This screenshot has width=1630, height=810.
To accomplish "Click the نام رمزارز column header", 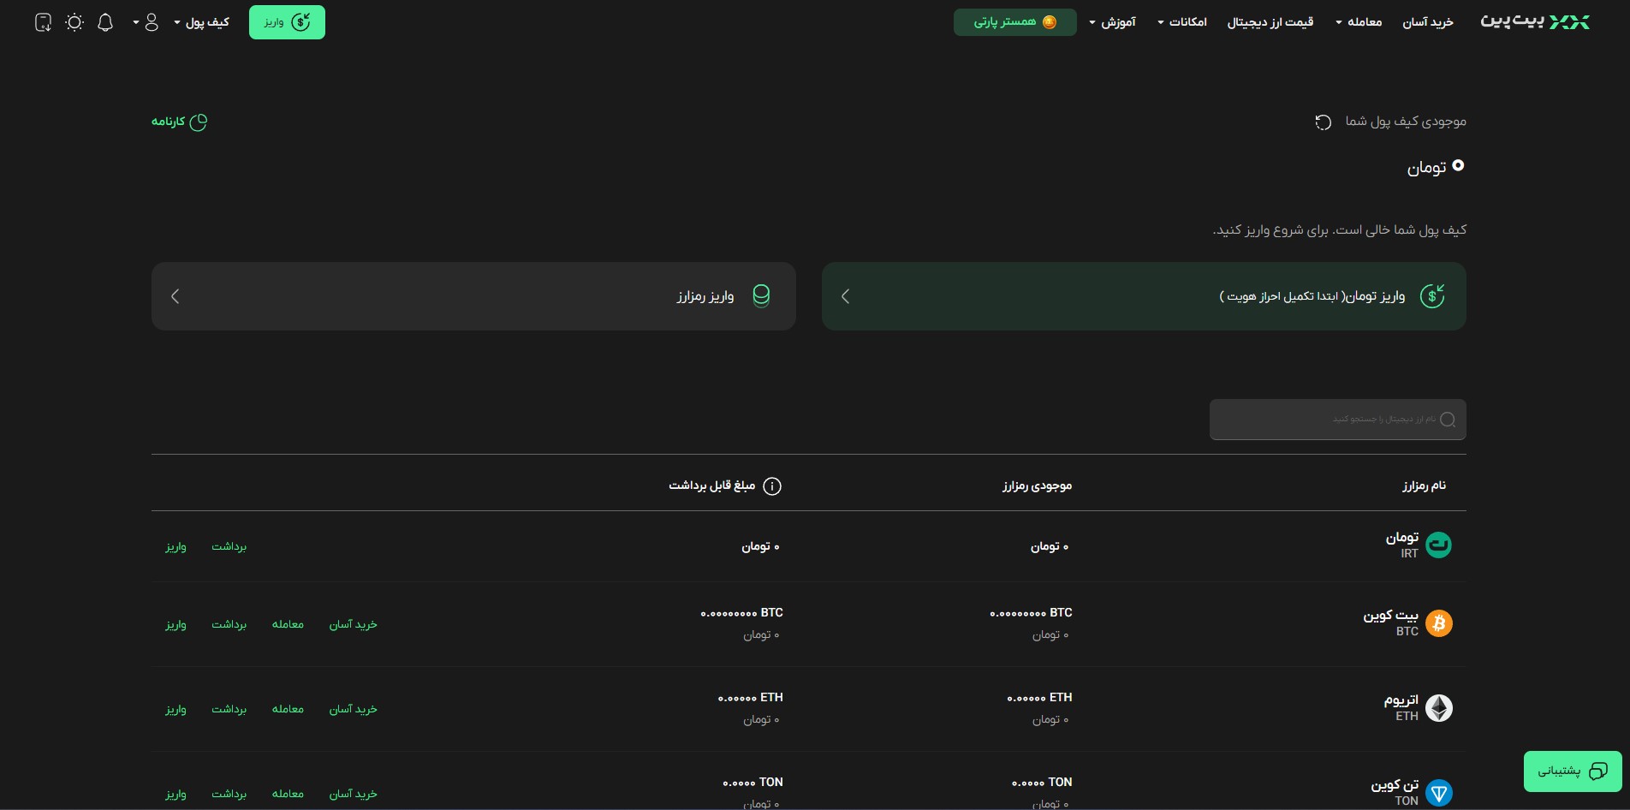I will pyautogui.click(x=1424, y=485).
